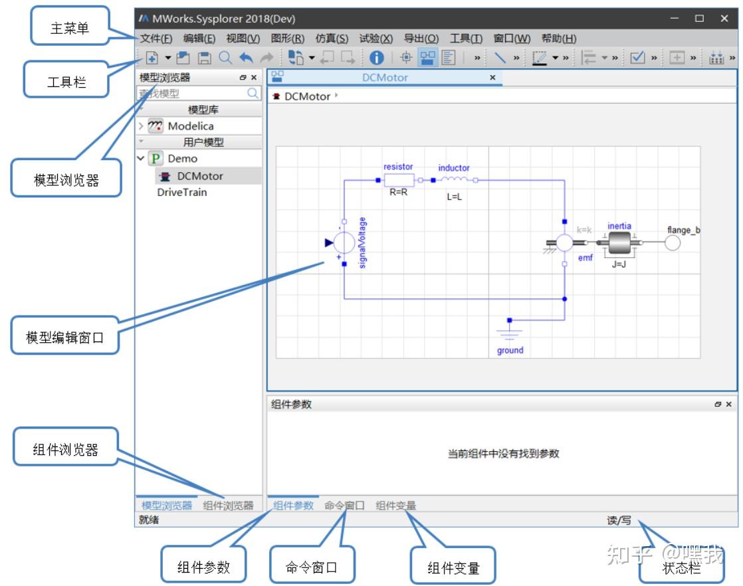The height and width of the screenshot is (586, 743).
Task: Click the Open file toolbar icon
Action: pos(183,58)
